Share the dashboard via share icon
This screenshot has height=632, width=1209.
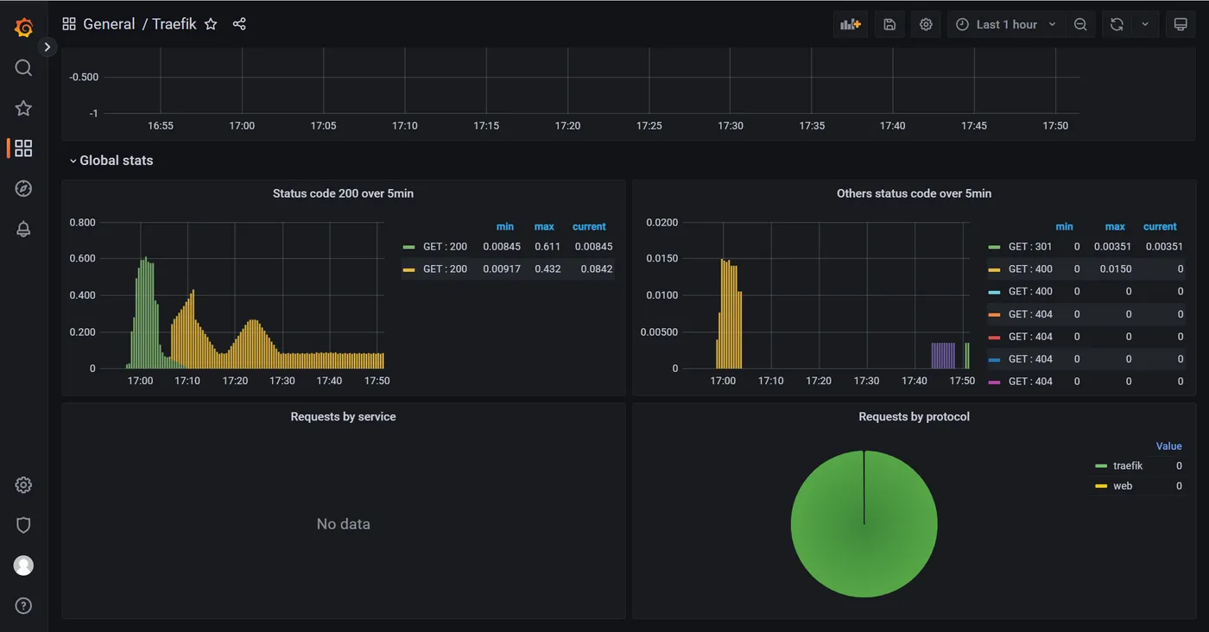point(239,24)
